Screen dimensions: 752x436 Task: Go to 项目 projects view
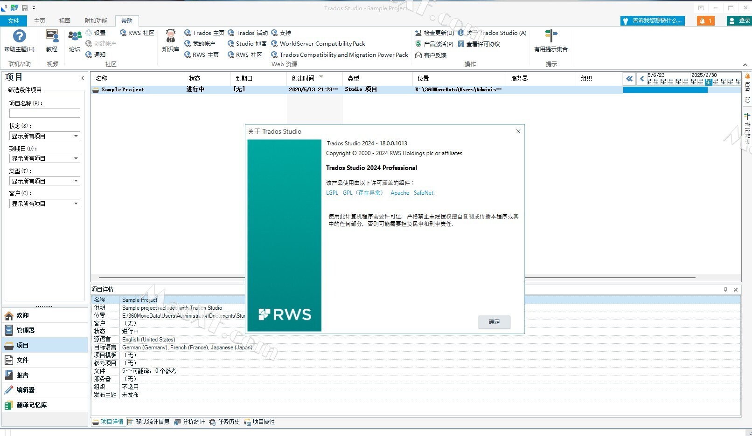(x=45, y=345)
